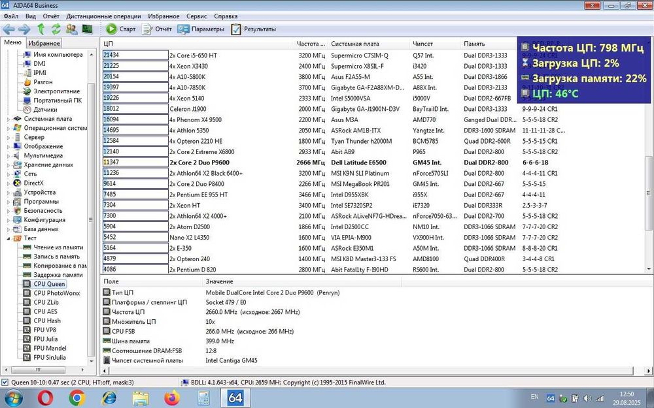The image size is (654, 408).
Task: Start the benchmark with Старт
Action: 120,29
